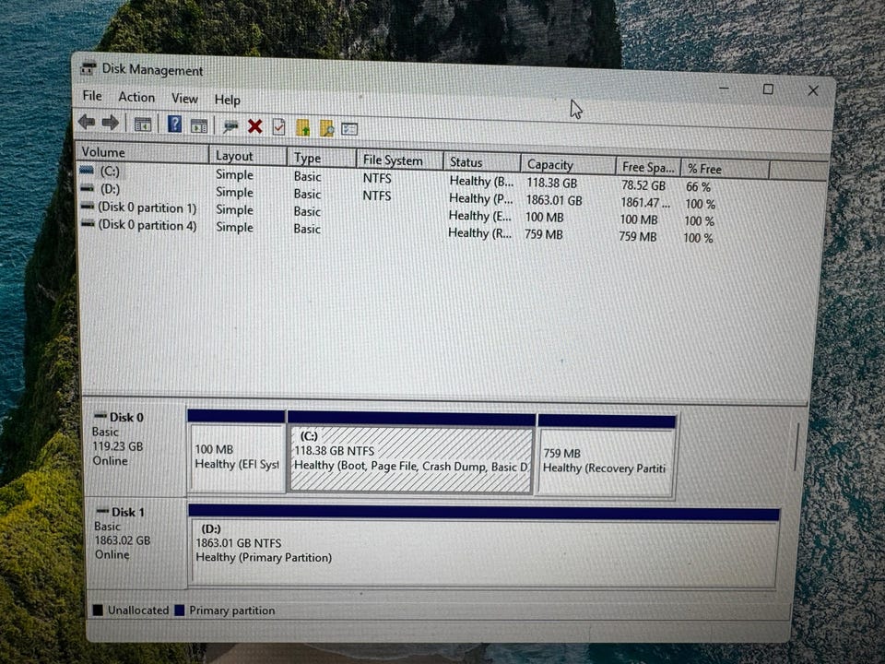Select the (Disk 0 partition 4) row
The width and height of the screenshot is (885, 664).
(396, 230)
